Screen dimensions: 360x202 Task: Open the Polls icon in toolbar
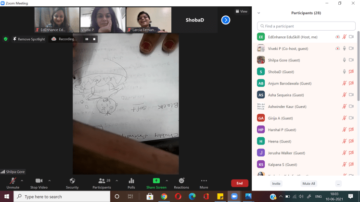(131, 181)
